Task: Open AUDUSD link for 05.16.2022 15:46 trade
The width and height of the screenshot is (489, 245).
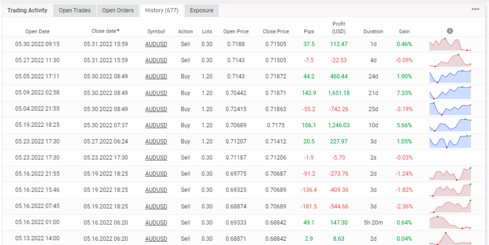Action: pos(156,190)
